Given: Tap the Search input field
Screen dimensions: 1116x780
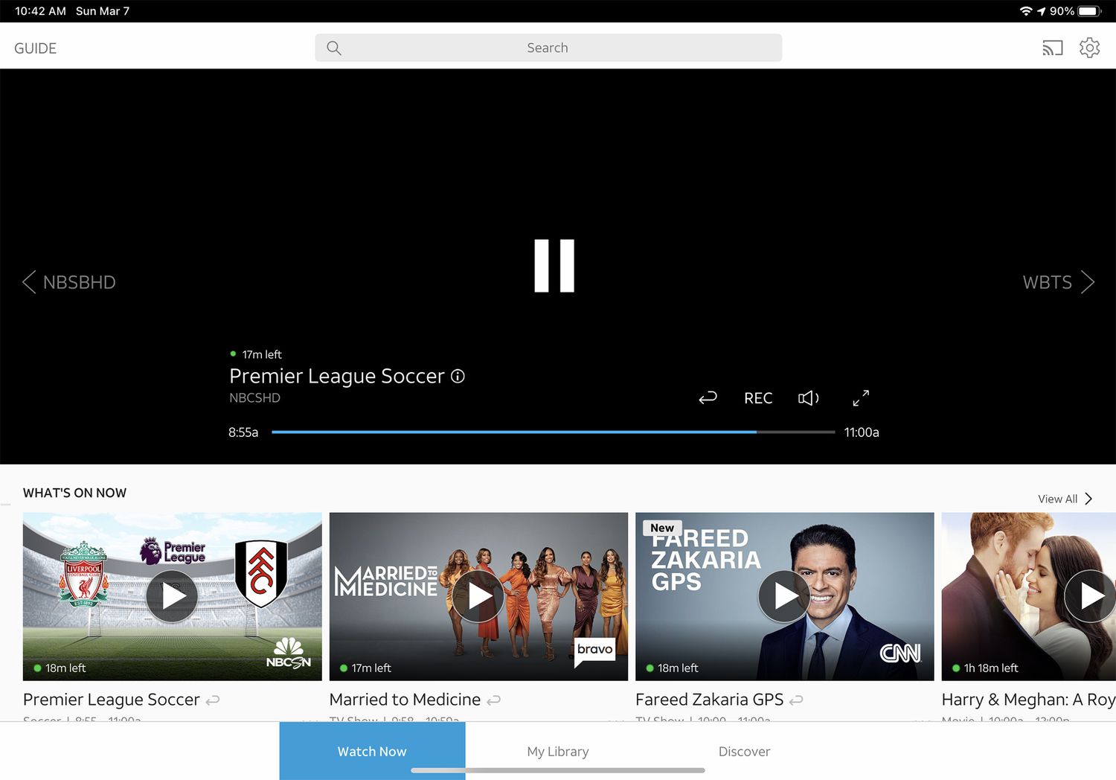Looking at the screenshot, I should pyautogui.click(x=548, y=48).
